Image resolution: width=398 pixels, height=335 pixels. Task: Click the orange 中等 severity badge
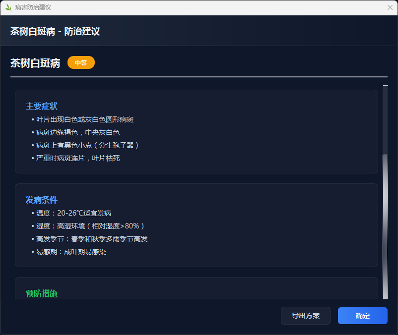[x=81, y=63]
